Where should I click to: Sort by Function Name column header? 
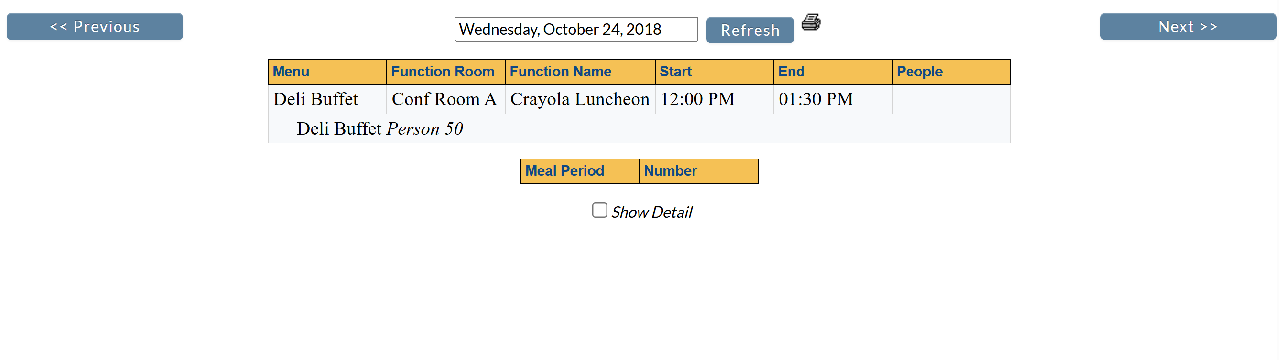pos(560,72)
